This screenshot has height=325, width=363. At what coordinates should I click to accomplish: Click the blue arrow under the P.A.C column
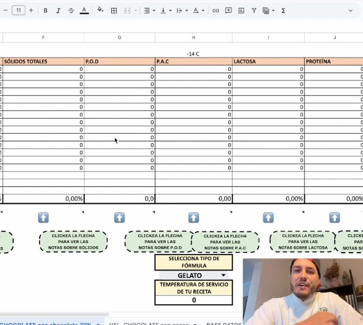point(194,218)
